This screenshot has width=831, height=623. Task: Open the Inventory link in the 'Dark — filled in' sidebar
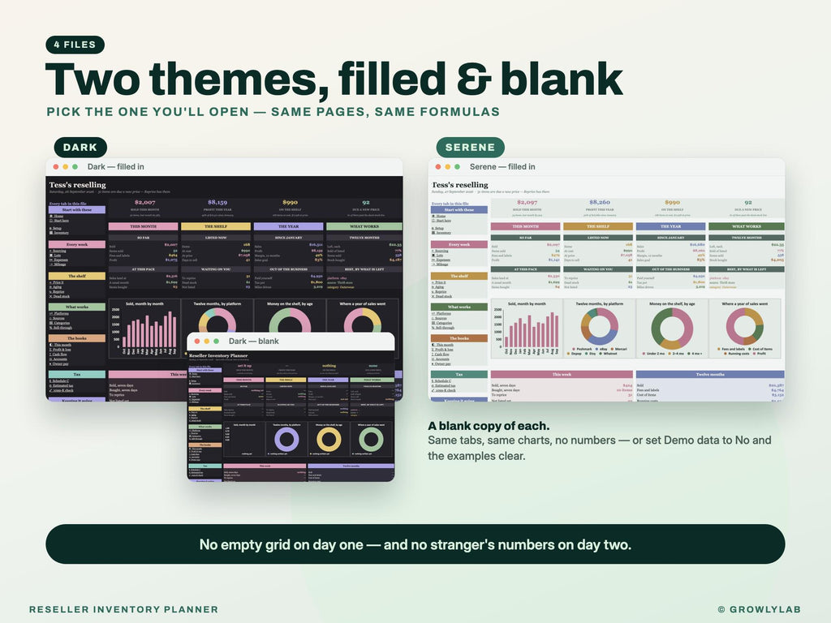[x=59, y=233]
